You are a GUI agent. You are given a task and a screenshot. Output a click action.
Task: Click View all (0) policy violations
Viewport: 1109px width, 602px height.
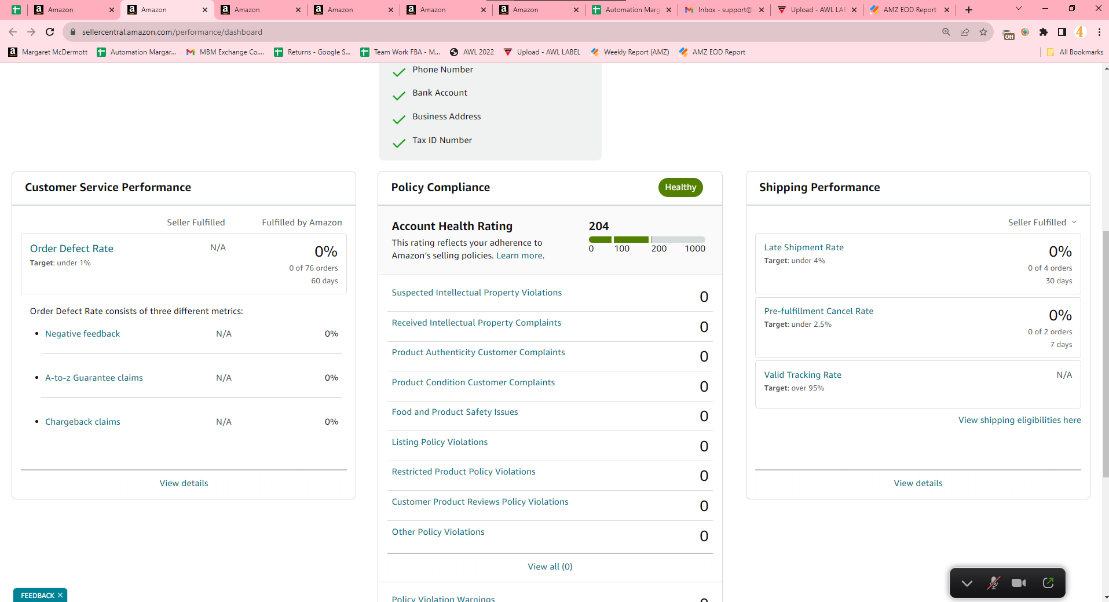pos(550,567)
